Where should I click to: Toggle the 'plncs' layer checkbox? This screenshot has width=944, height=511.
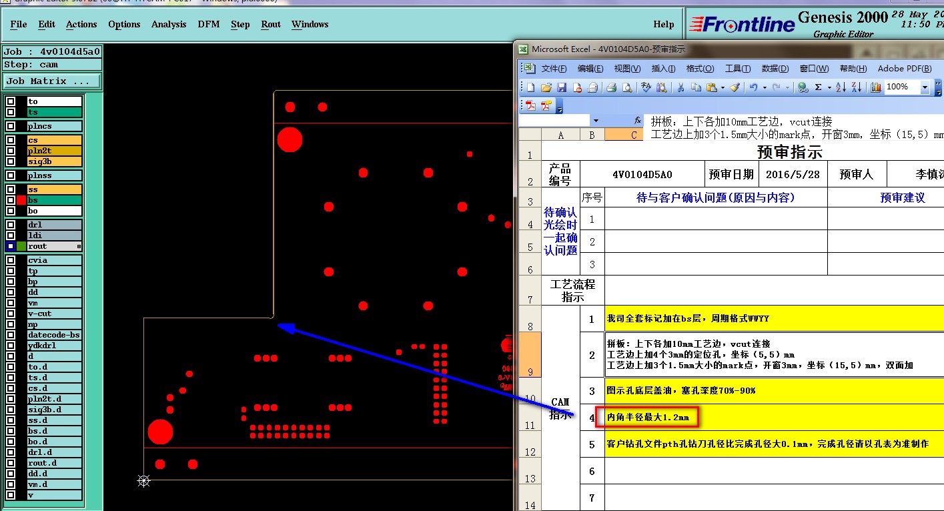11,126
